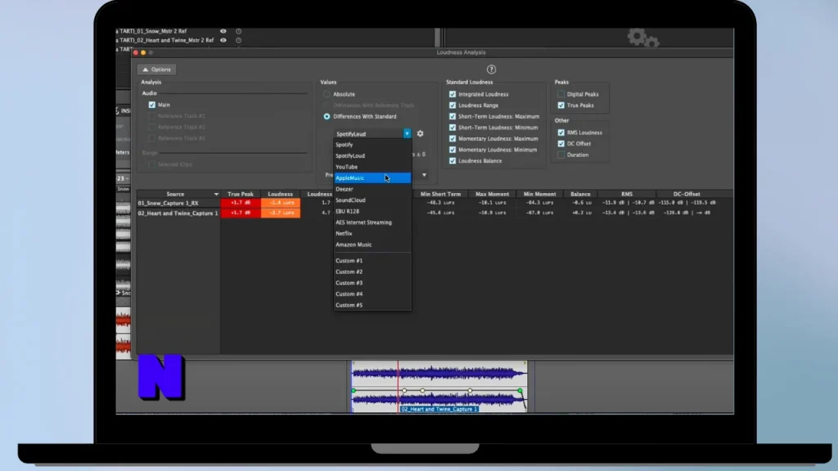Click 02_Heart and Twine_Capture 1 clip label in timeline

(439, 409)
